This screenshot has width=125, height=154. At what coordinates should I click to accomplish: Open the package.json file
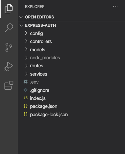click(x=44, y=106)
